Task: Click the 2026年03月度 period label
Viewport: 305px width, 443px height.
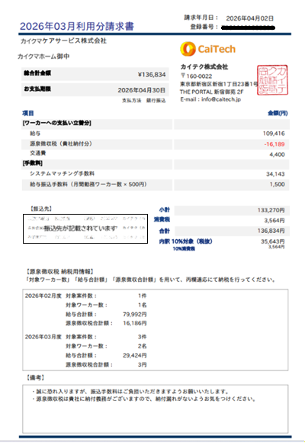Action: click(43, 337)
